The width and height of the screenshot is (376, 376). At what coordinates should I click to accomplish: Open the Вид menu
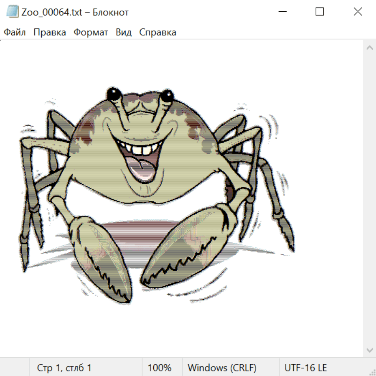click(x=124, y=33)
